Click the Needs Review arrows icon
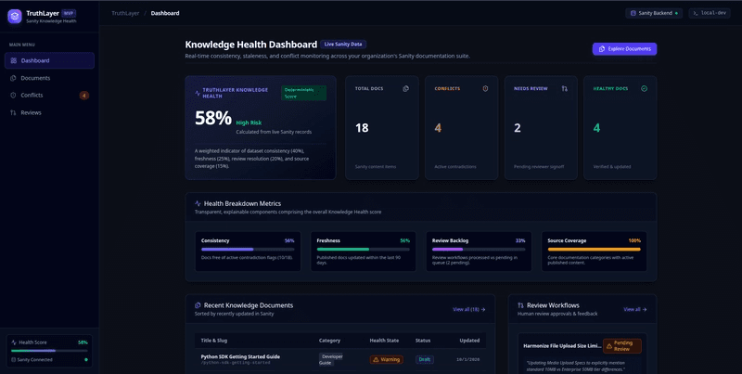The width and height of the screenshot is (742, 374). pos(565,88)
